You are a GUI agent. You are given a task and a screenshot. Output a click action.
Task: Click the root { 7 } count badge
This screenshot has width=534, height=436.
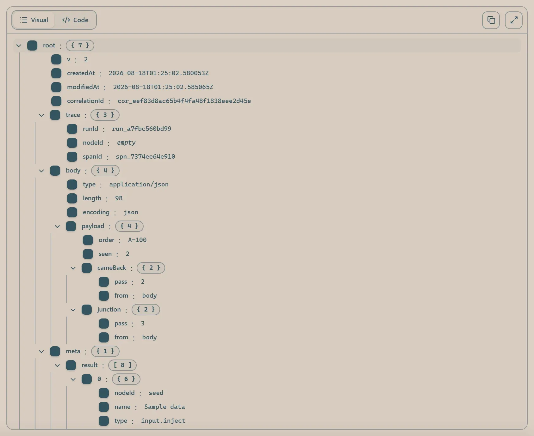(x=80, y=45)
